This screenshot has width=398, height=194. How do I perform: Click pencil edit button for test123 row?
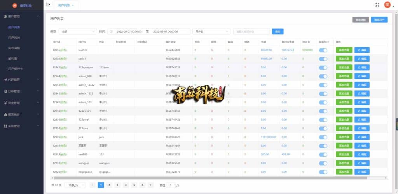coord(362,50)
